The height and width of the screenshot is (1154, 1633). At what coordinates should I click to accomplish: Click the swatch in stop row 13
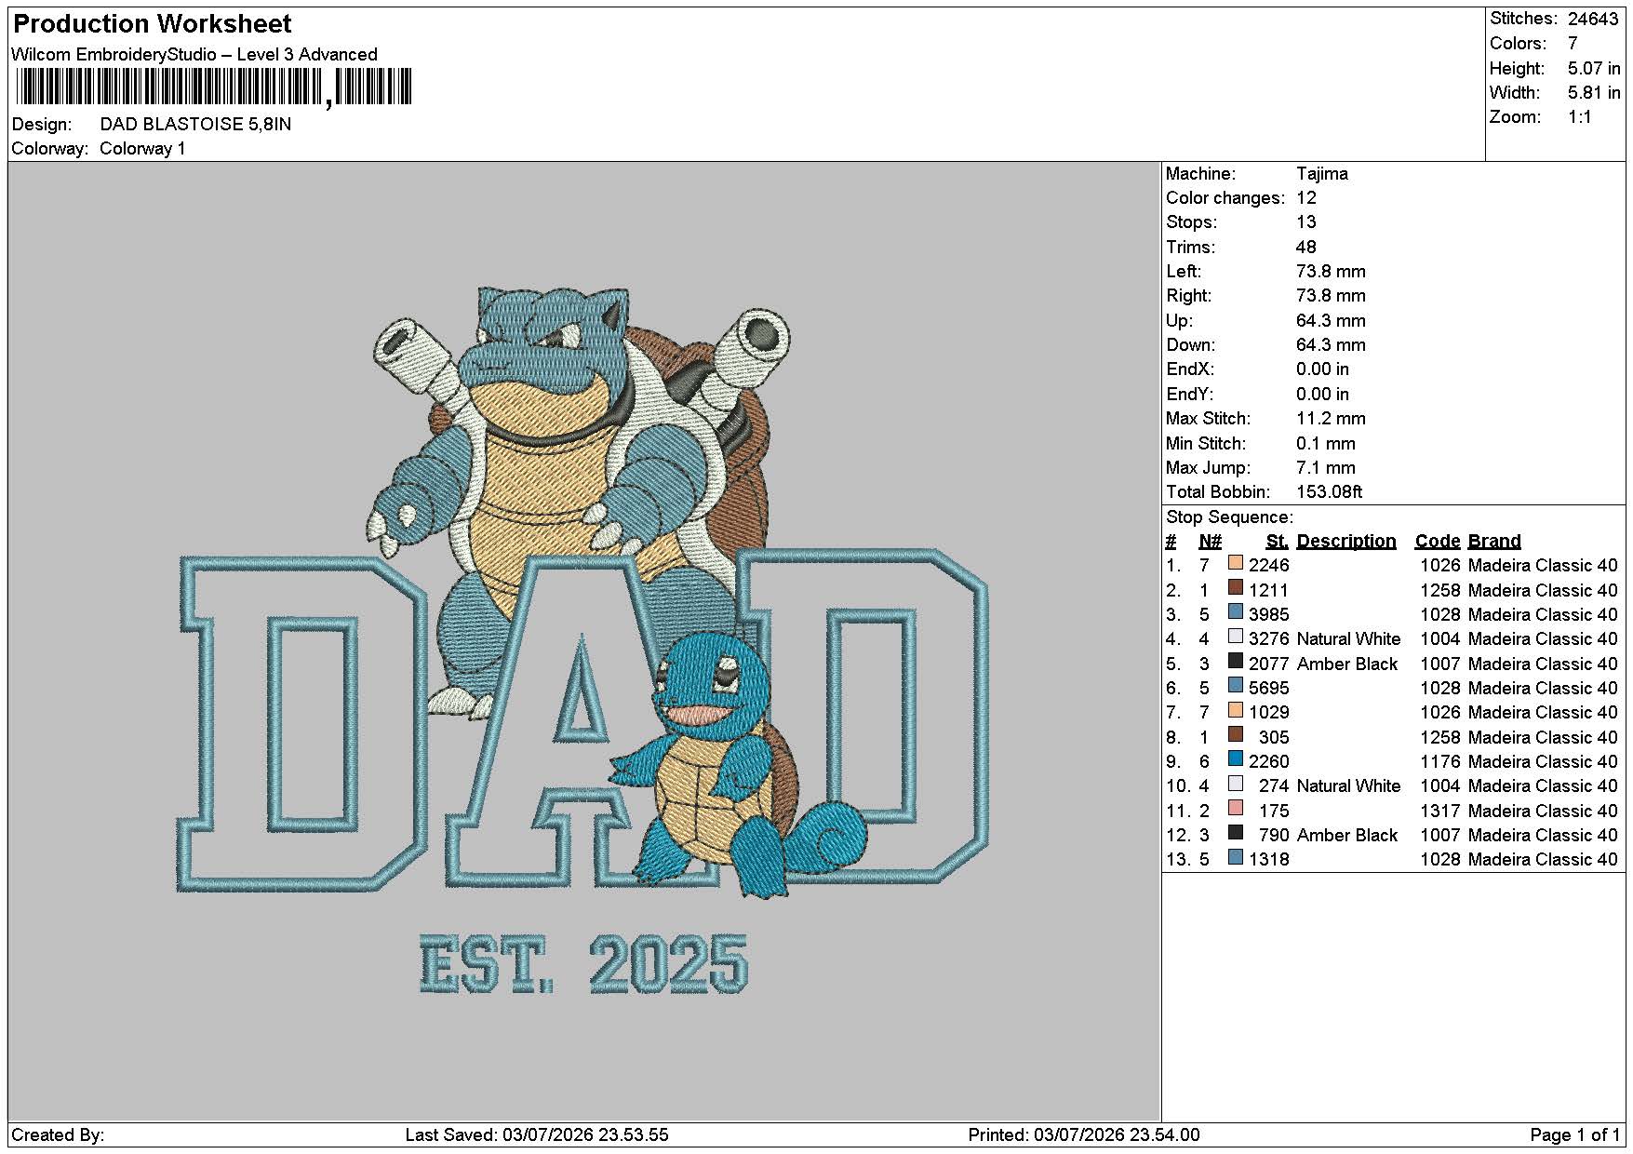[x=1236, y=857]
